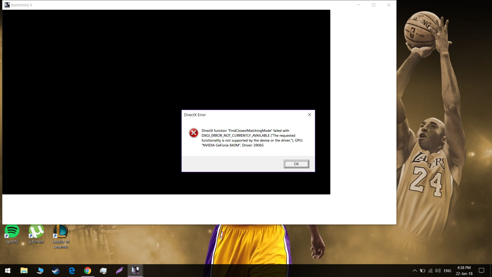This screenshot has width=492, height=277.
Task: Click the Battlefield 4 title bar icon
Action: pyautogui.click(x=7, y=5)
